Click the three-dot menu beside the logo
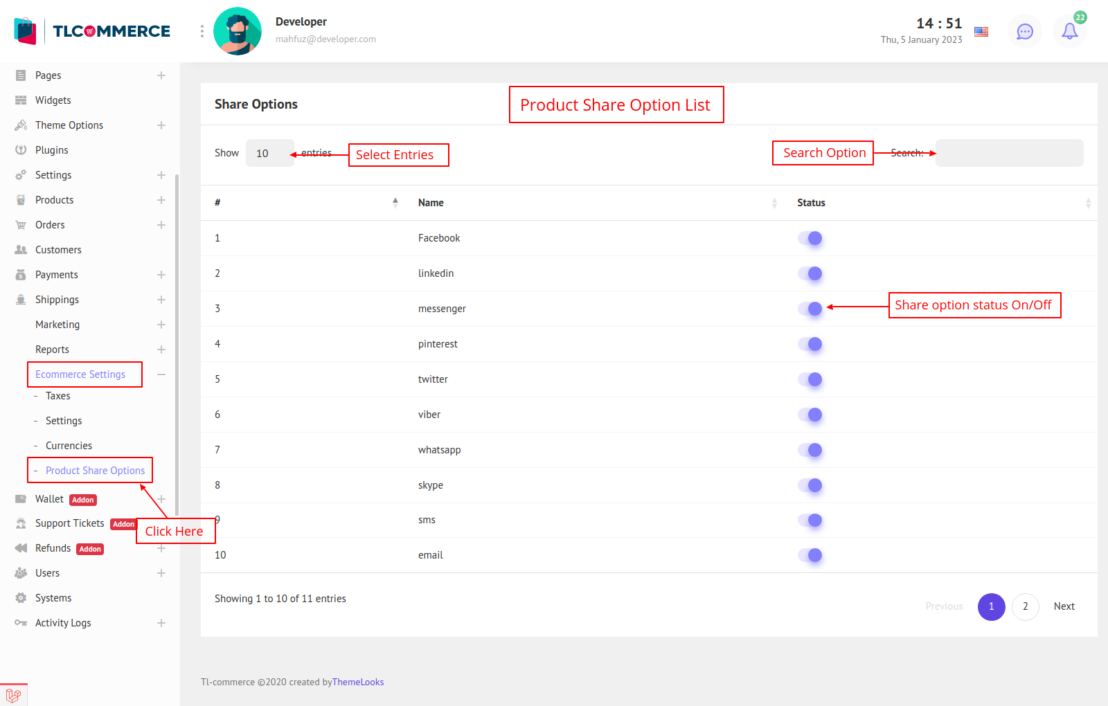1108x706 pixels. coord(202,31)
